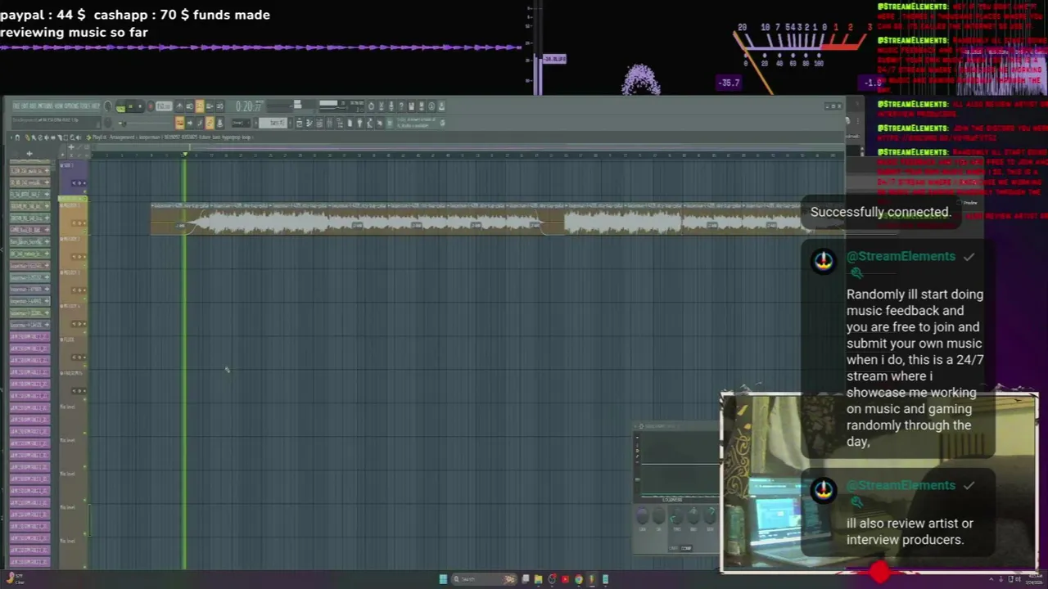Click the refresh icon beside the news panel
This screenshot has width=1048, height=589.
(x=442, y=123)
